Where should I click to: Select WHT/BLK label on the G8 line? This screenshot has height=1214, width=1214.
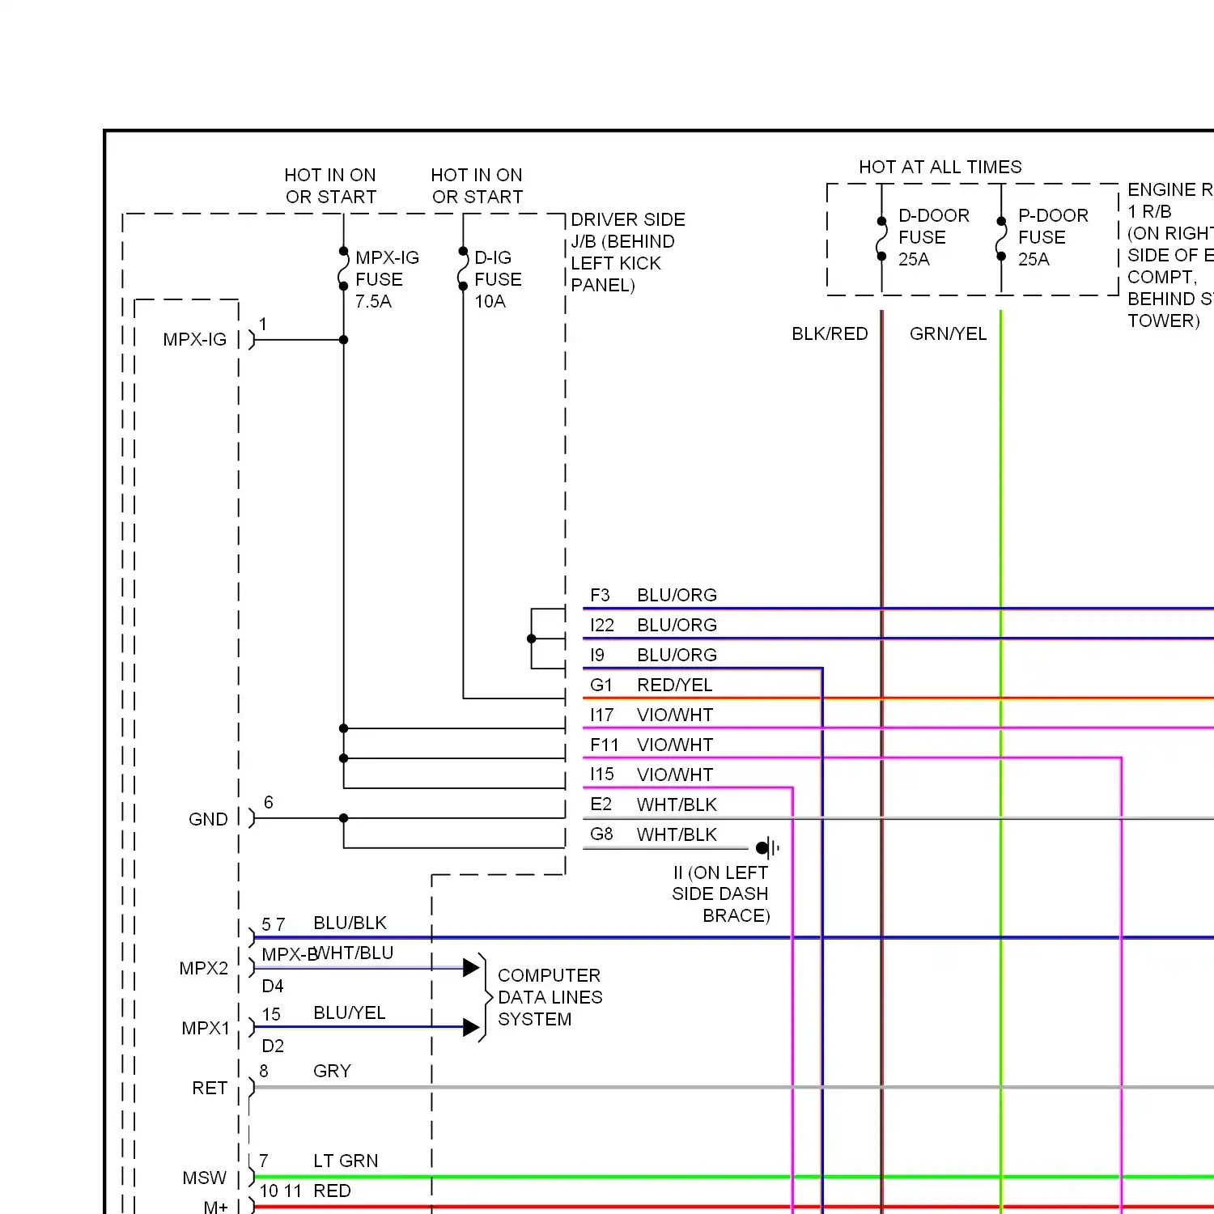[677, 834]
